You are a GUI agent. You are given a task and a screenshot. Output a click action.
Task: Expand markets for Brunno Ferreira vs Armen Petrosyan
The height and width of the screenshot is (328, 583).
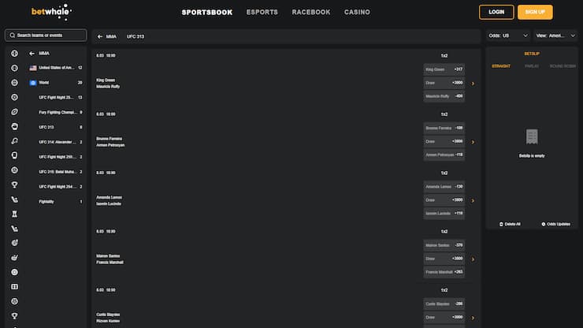pos(473,142)
